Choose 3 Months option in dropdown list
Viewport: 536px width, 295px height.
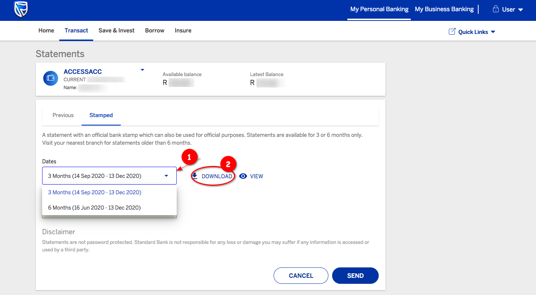coord(95,192)
